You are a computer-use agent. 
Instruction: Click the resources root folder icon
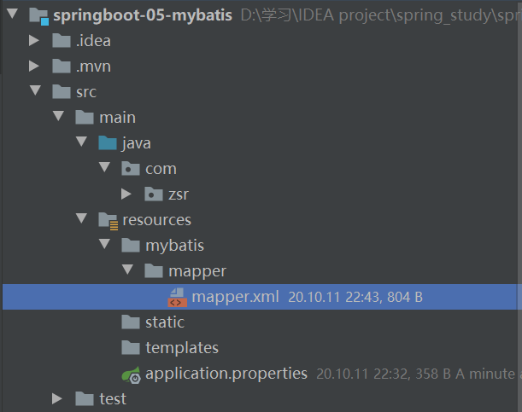click(108, 220)
